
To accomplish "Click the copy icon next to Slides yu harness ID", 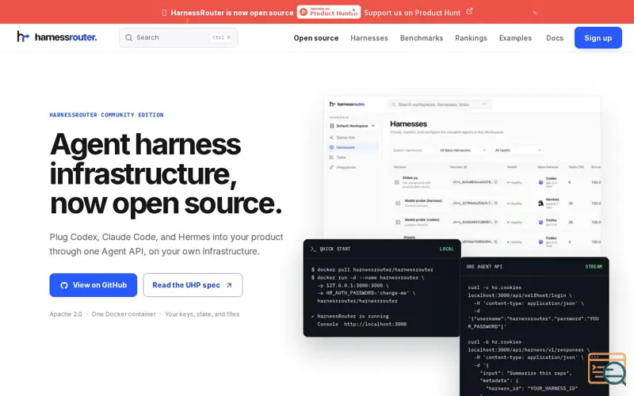I will point(496,182).
